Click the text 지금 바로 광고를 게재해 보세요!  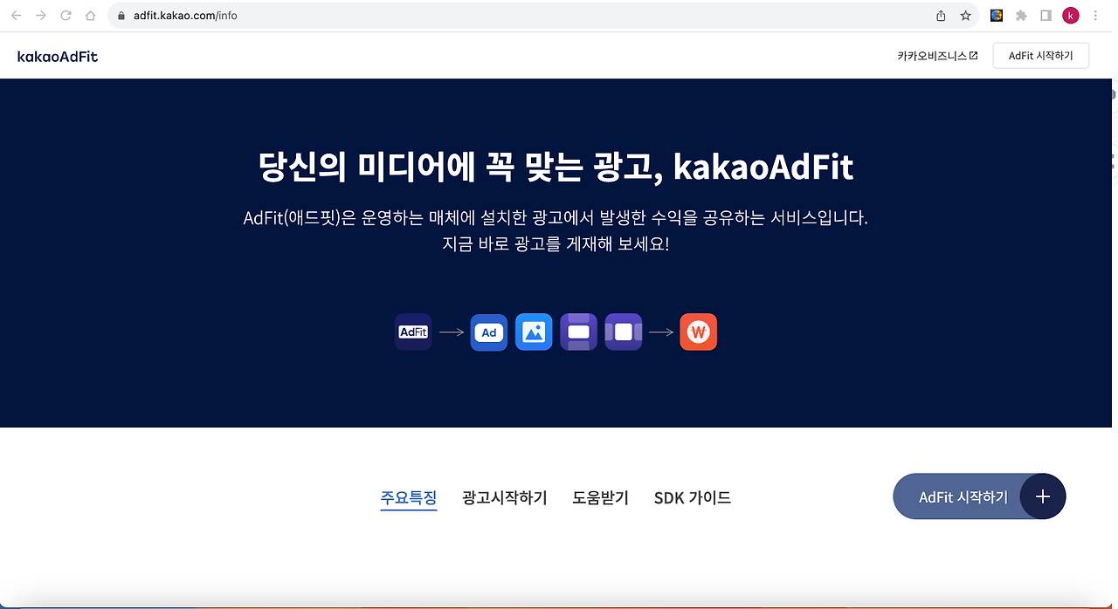[x=556, y=243]
